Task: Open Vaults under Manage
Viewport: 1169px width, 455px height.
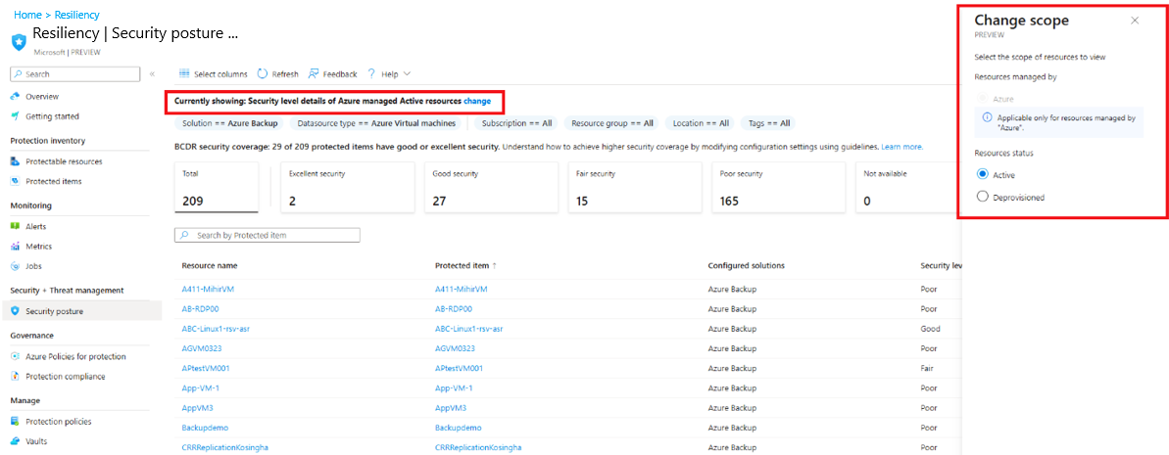Action: point(36,441)
